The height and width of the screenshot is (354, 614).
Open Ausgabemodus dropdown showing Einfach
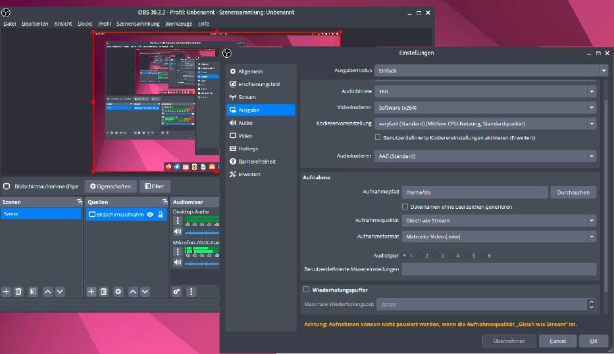[492, 71]
